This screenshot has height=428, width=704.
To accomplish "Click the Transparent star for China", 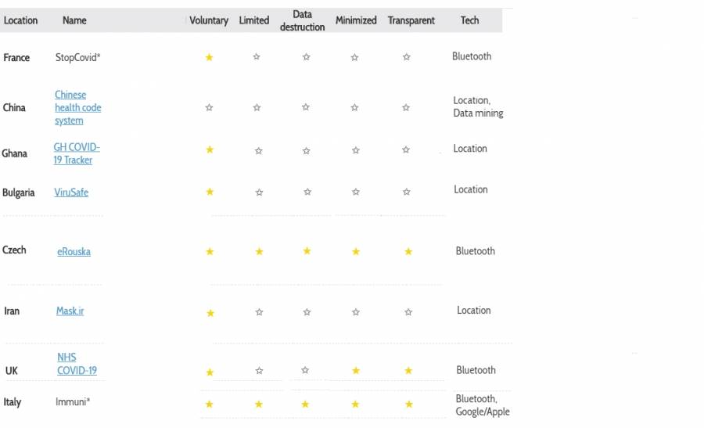I will (406, 108).
